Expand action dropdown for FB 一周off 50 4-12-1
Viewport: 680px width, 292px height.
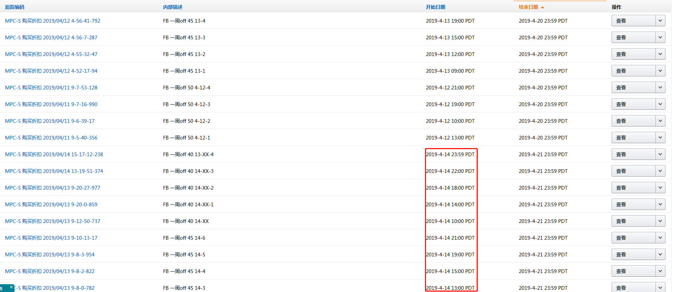click(660, 138)
